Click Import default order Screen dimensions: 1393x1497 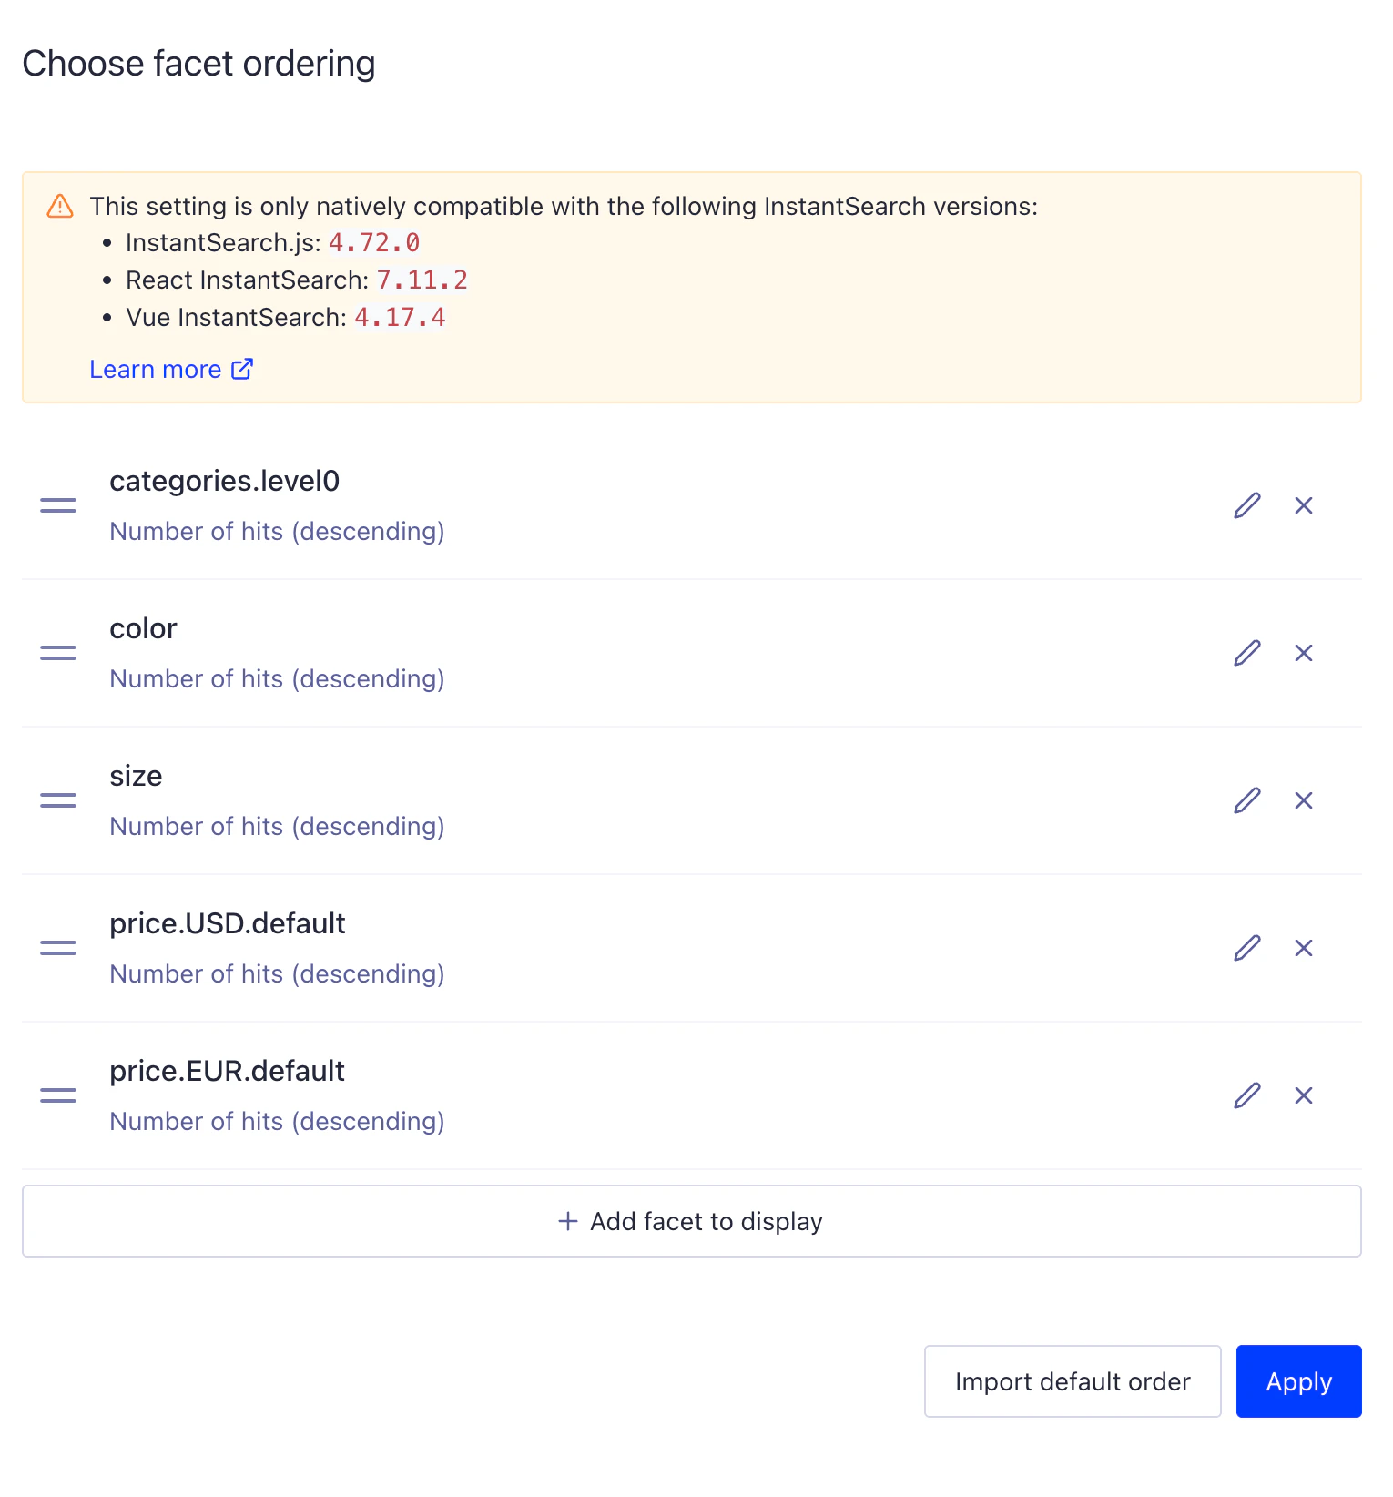click(1072, 1381)
